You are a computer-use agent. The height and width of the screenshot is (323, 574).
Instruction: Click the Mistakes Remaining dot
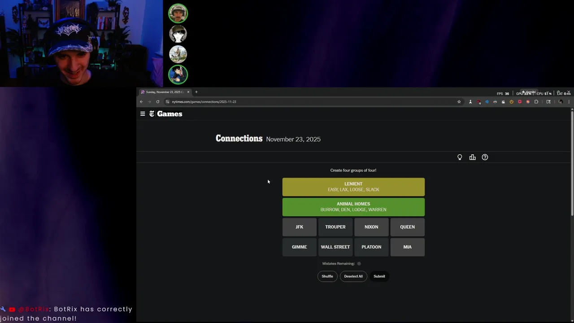click(359, 264)
